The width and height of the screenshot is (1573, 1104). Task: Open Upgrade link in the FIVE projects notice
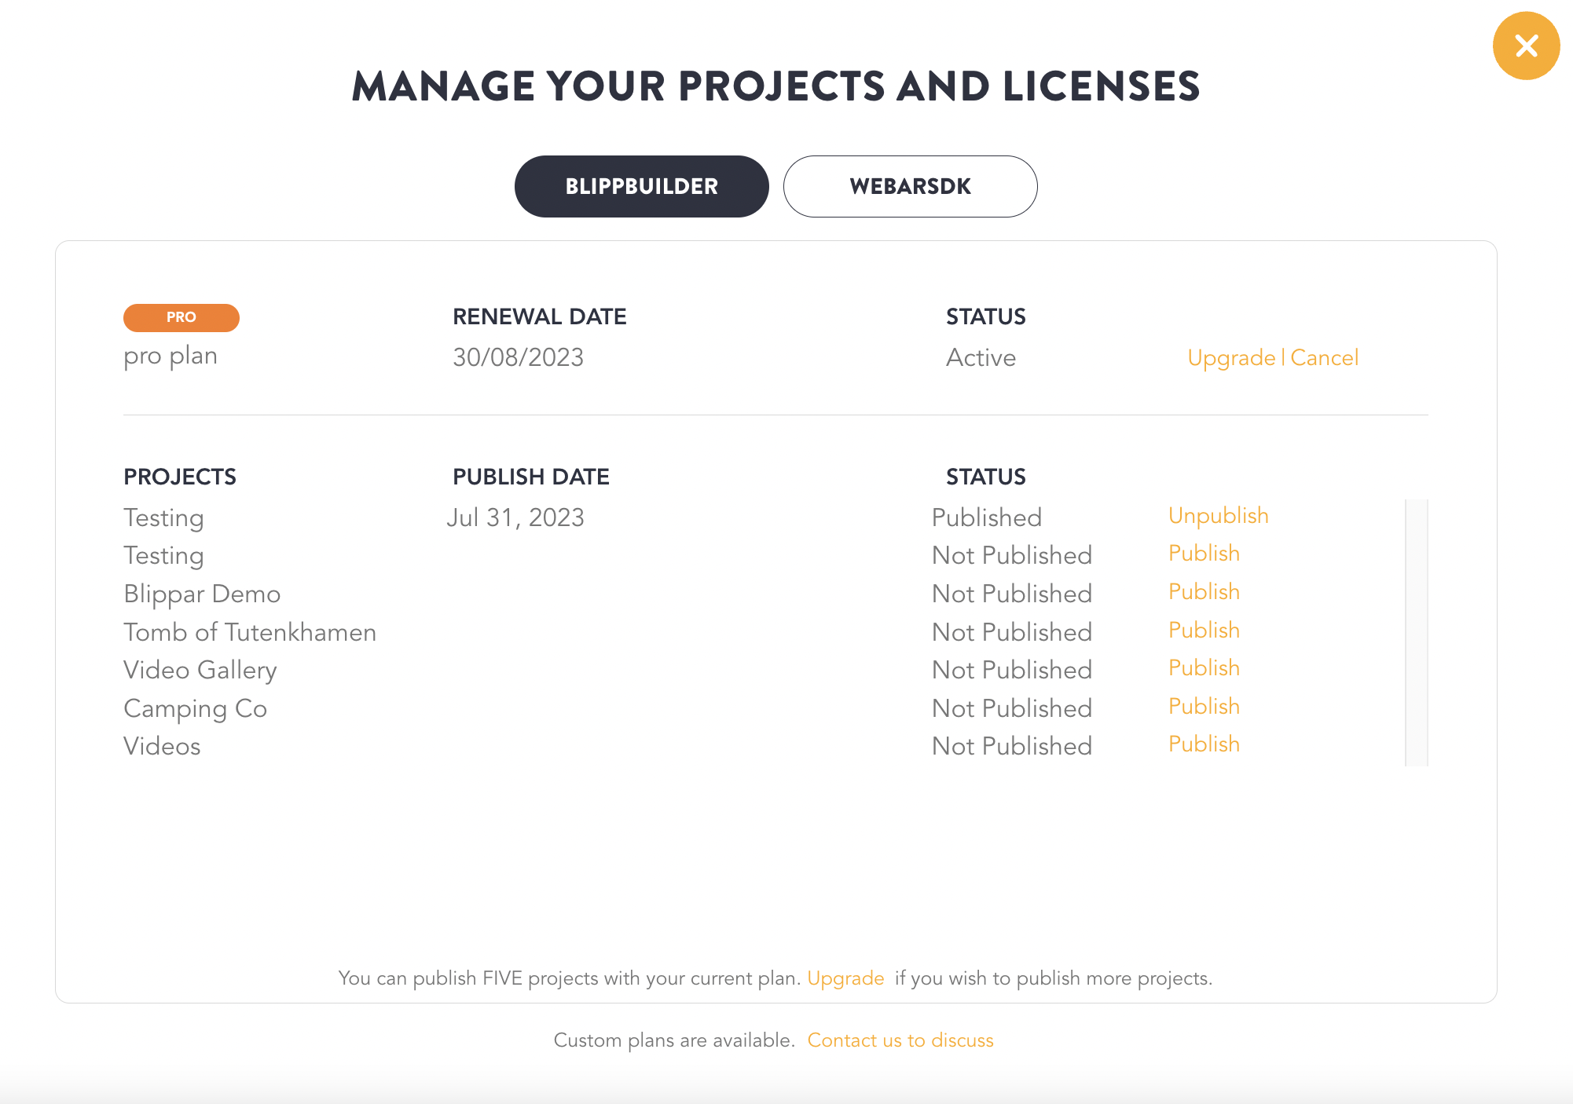(845, 978)
